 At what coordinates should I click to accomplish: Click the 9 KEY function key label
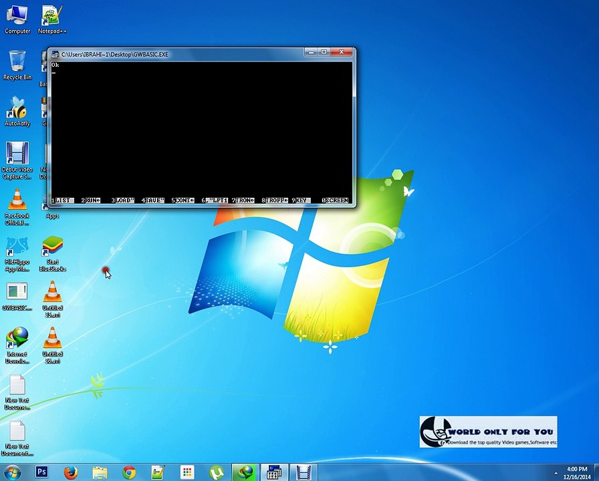(x=301, y=200)
